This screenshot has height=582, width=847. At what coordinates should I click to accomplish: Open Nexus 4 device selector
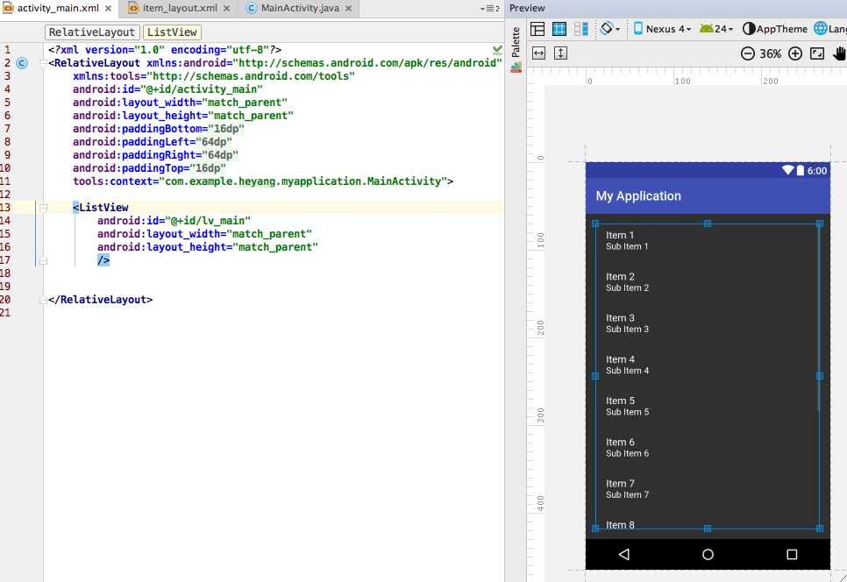coord(662,29)
